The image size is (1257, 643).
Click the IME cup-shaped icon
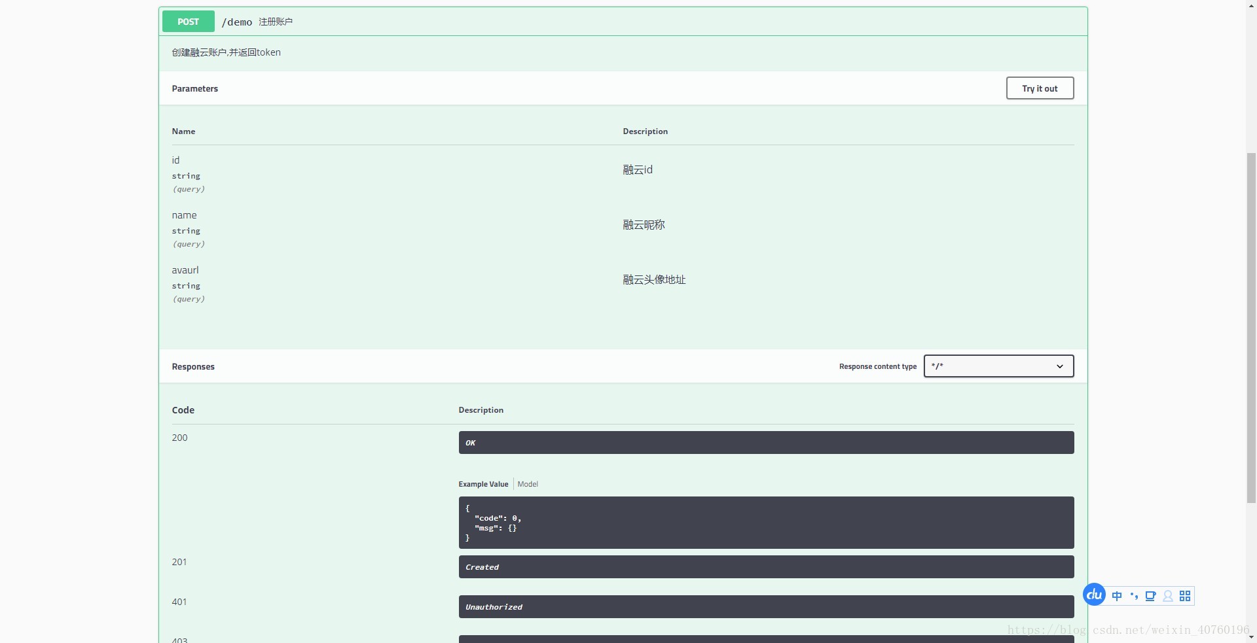[1150, 596]
